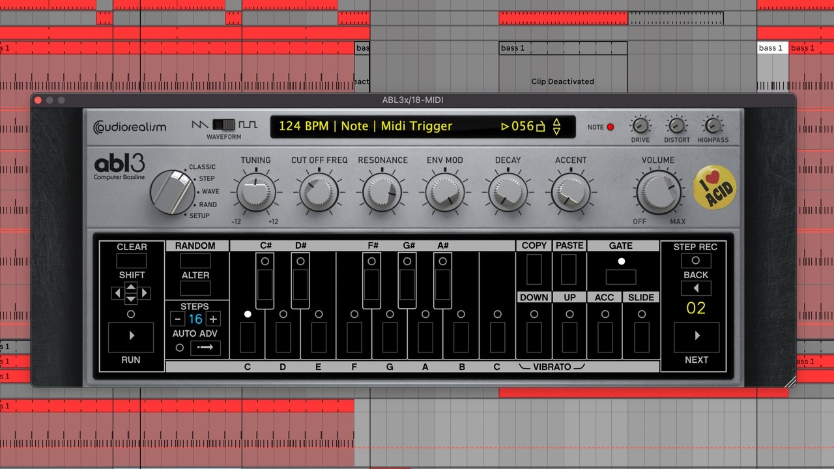Click the RANDOM button

[195, 261]
